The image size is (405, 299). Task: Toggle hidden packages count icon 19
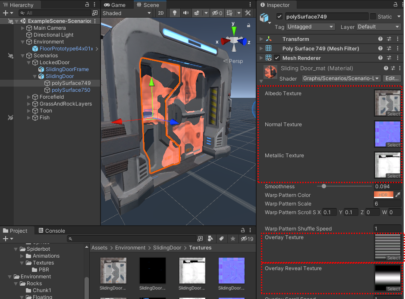[247, 239]
